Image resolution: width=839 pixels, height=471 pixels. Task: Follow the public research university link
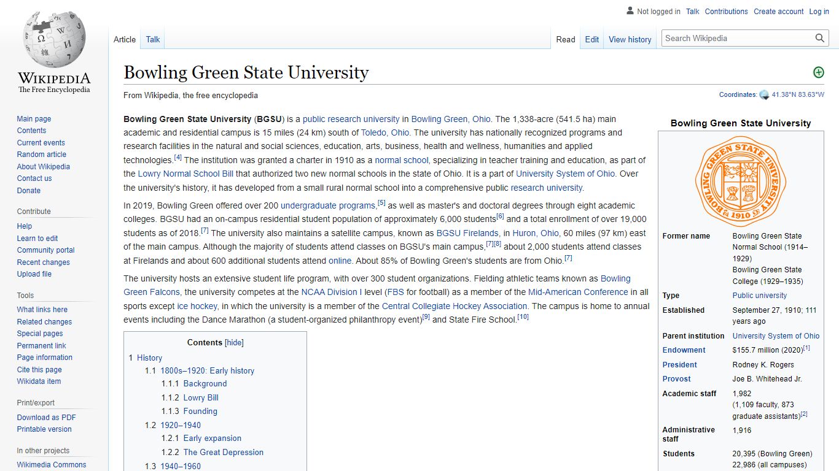(351, 119)
